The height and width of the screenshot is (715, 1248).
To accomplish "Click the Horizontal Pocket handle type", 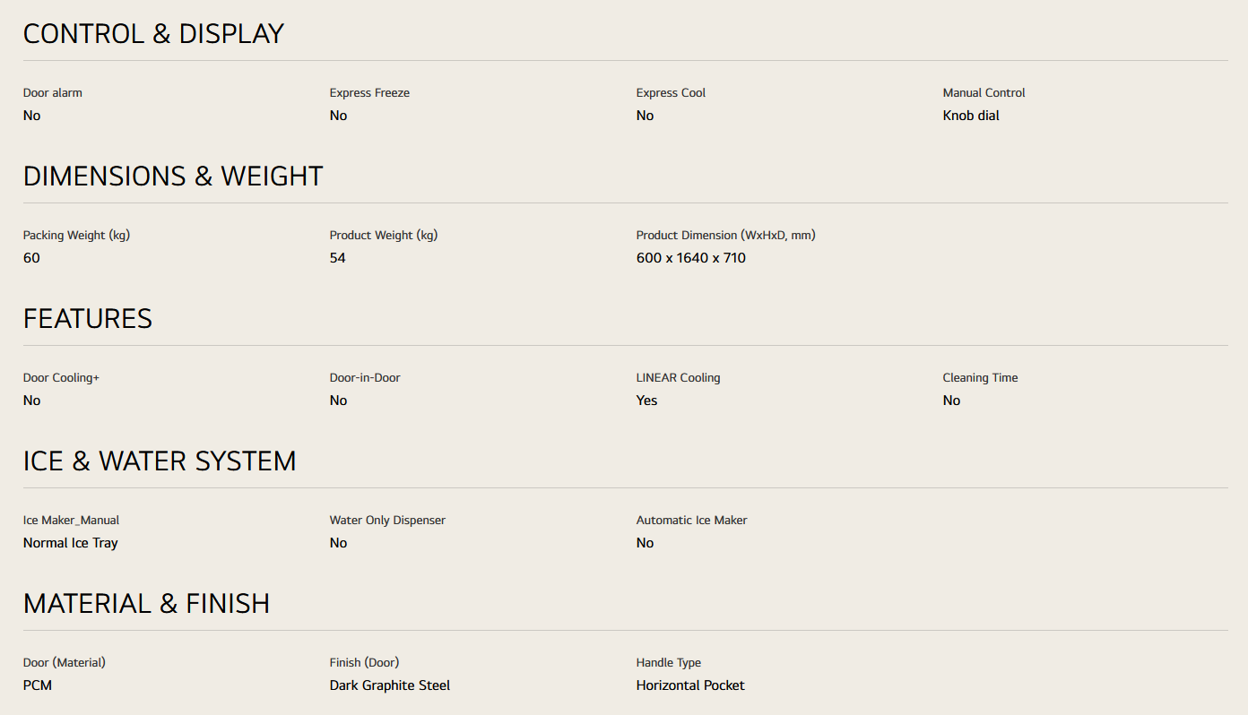I will [690, 685].
